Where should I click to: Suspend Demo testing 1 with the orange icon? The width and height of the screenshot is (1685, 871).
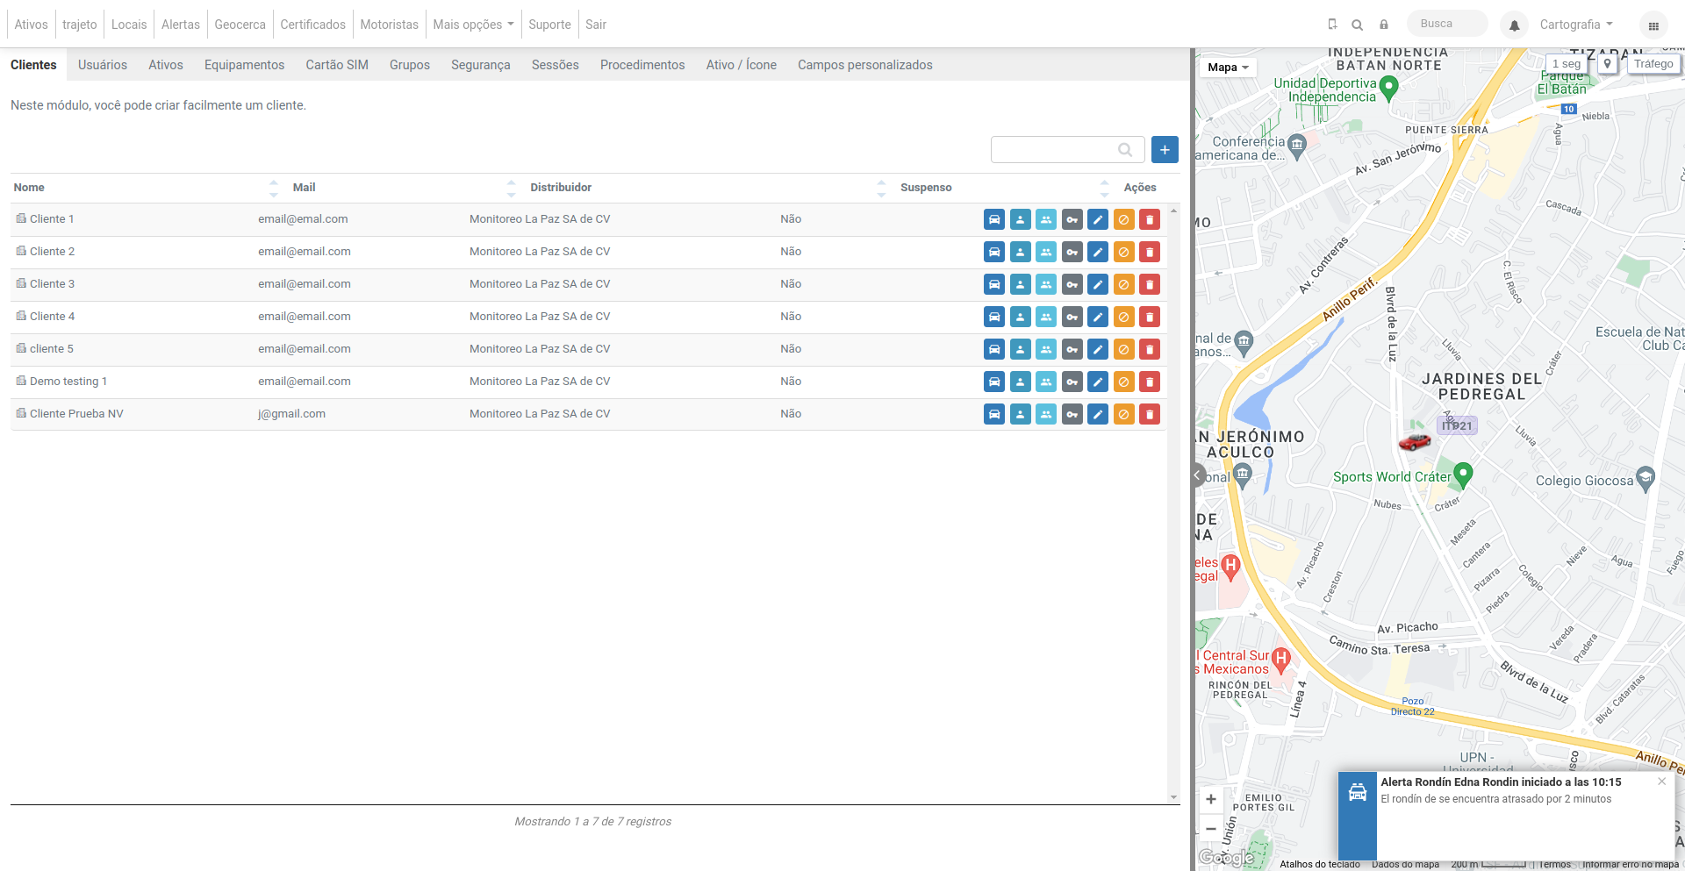click(1123, 382)
